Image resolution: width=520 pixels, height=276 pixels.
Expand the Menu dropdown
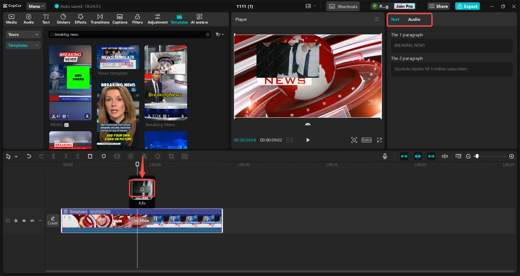[x=36, y=6]
